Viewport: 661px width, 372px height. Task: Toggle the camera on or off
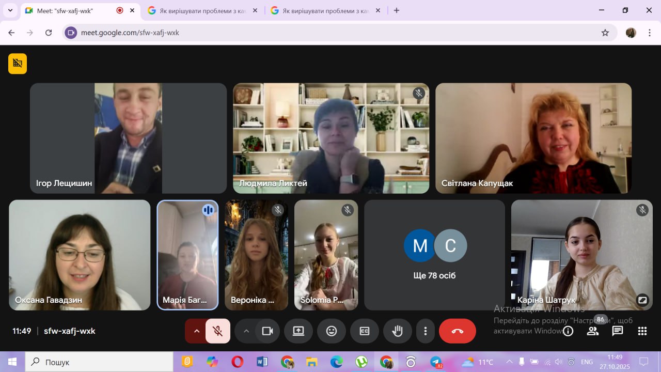coord(267,331)
